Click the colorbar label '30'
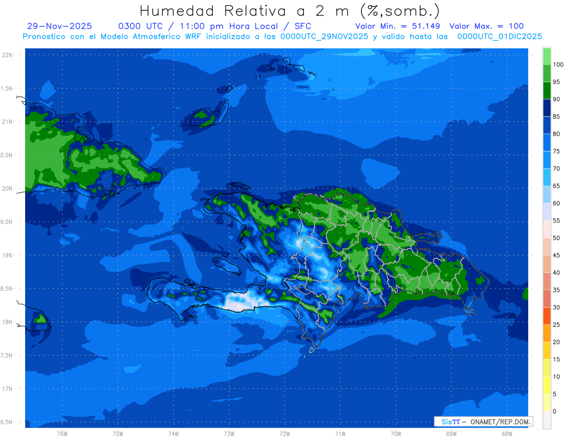Image resolution: width=569 pixels, height=440 pixels. click(556, 307)
